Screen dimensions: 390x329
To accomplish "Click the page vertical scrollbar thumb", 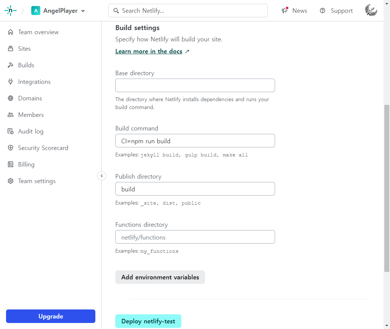I will click(387, 188).
